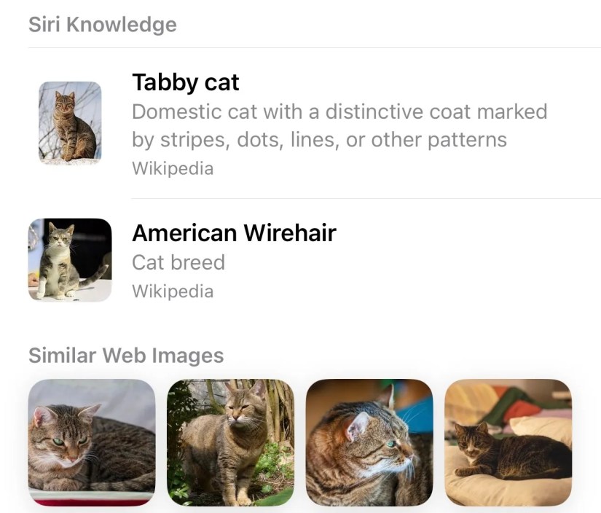The width and height of the screenshot is (601, 513).
Task: Open similar image of cat standing in garden
Action: (x=231, y=442)
